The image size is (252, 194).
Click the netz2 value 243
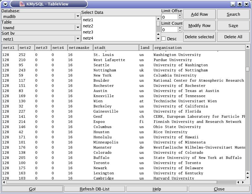pyautogui.click(x=22, y=70)
